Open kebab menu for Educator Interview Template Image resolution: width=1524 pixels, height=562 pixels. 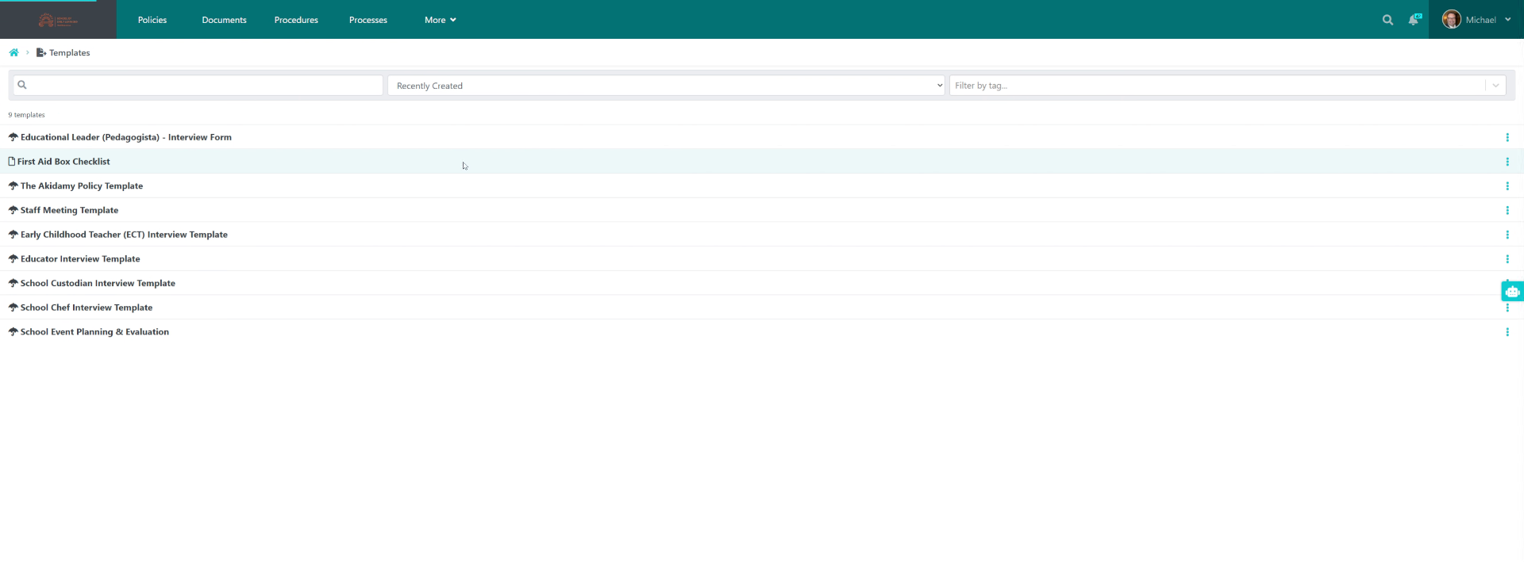(1507, 259)
